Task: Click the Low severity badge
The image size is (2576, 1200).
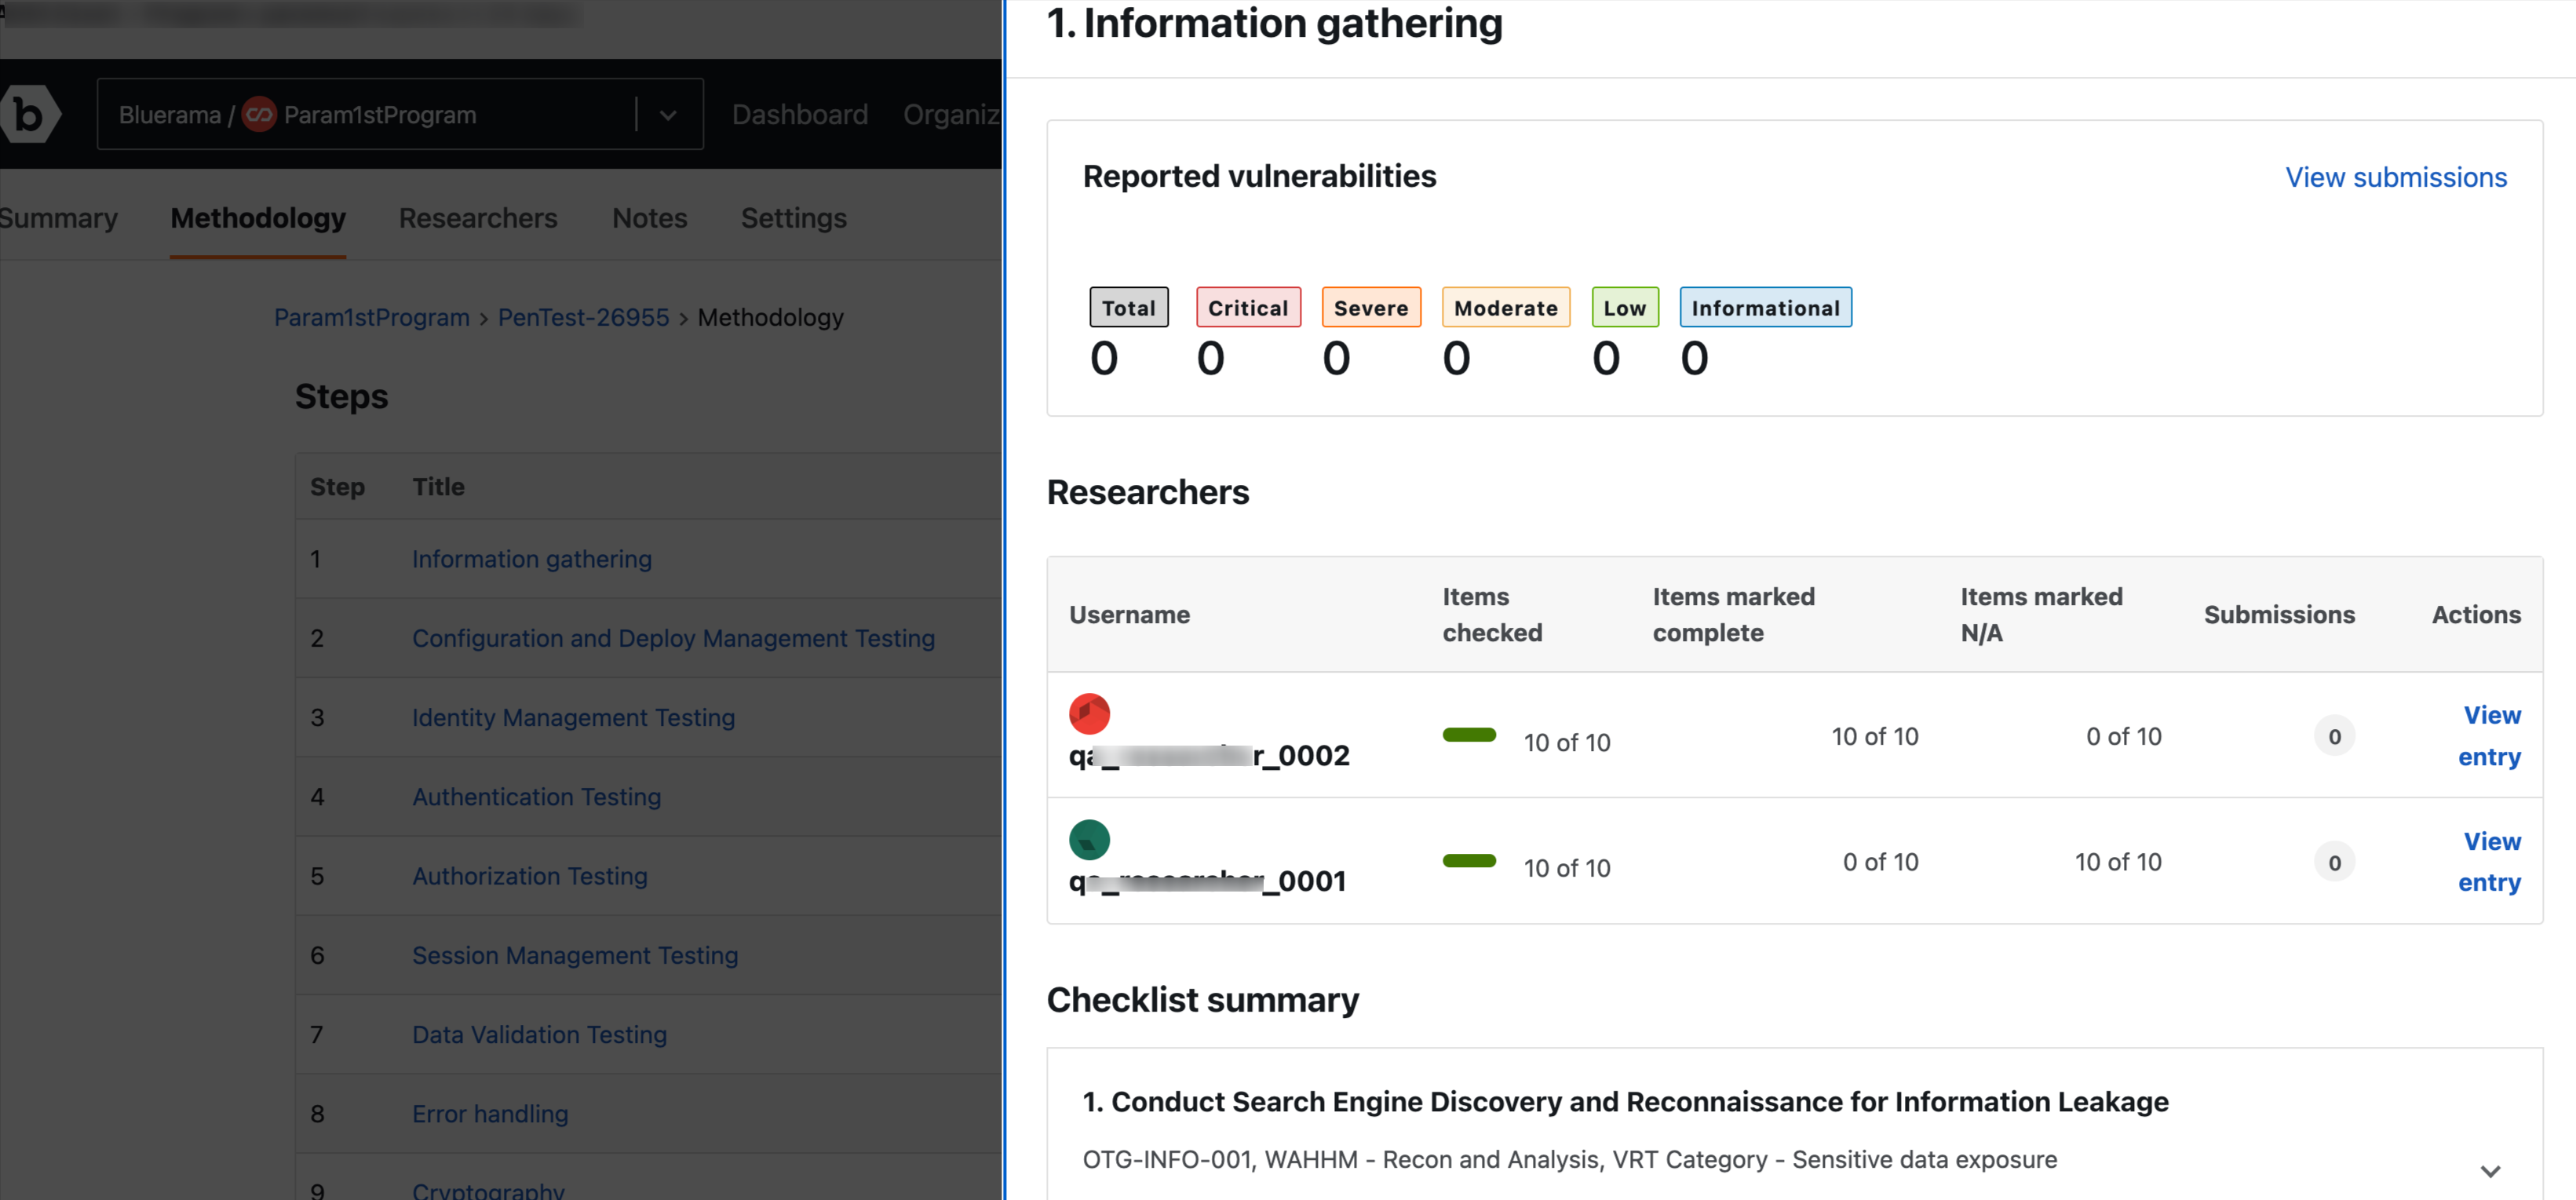Action: (x=1625, y=308)
